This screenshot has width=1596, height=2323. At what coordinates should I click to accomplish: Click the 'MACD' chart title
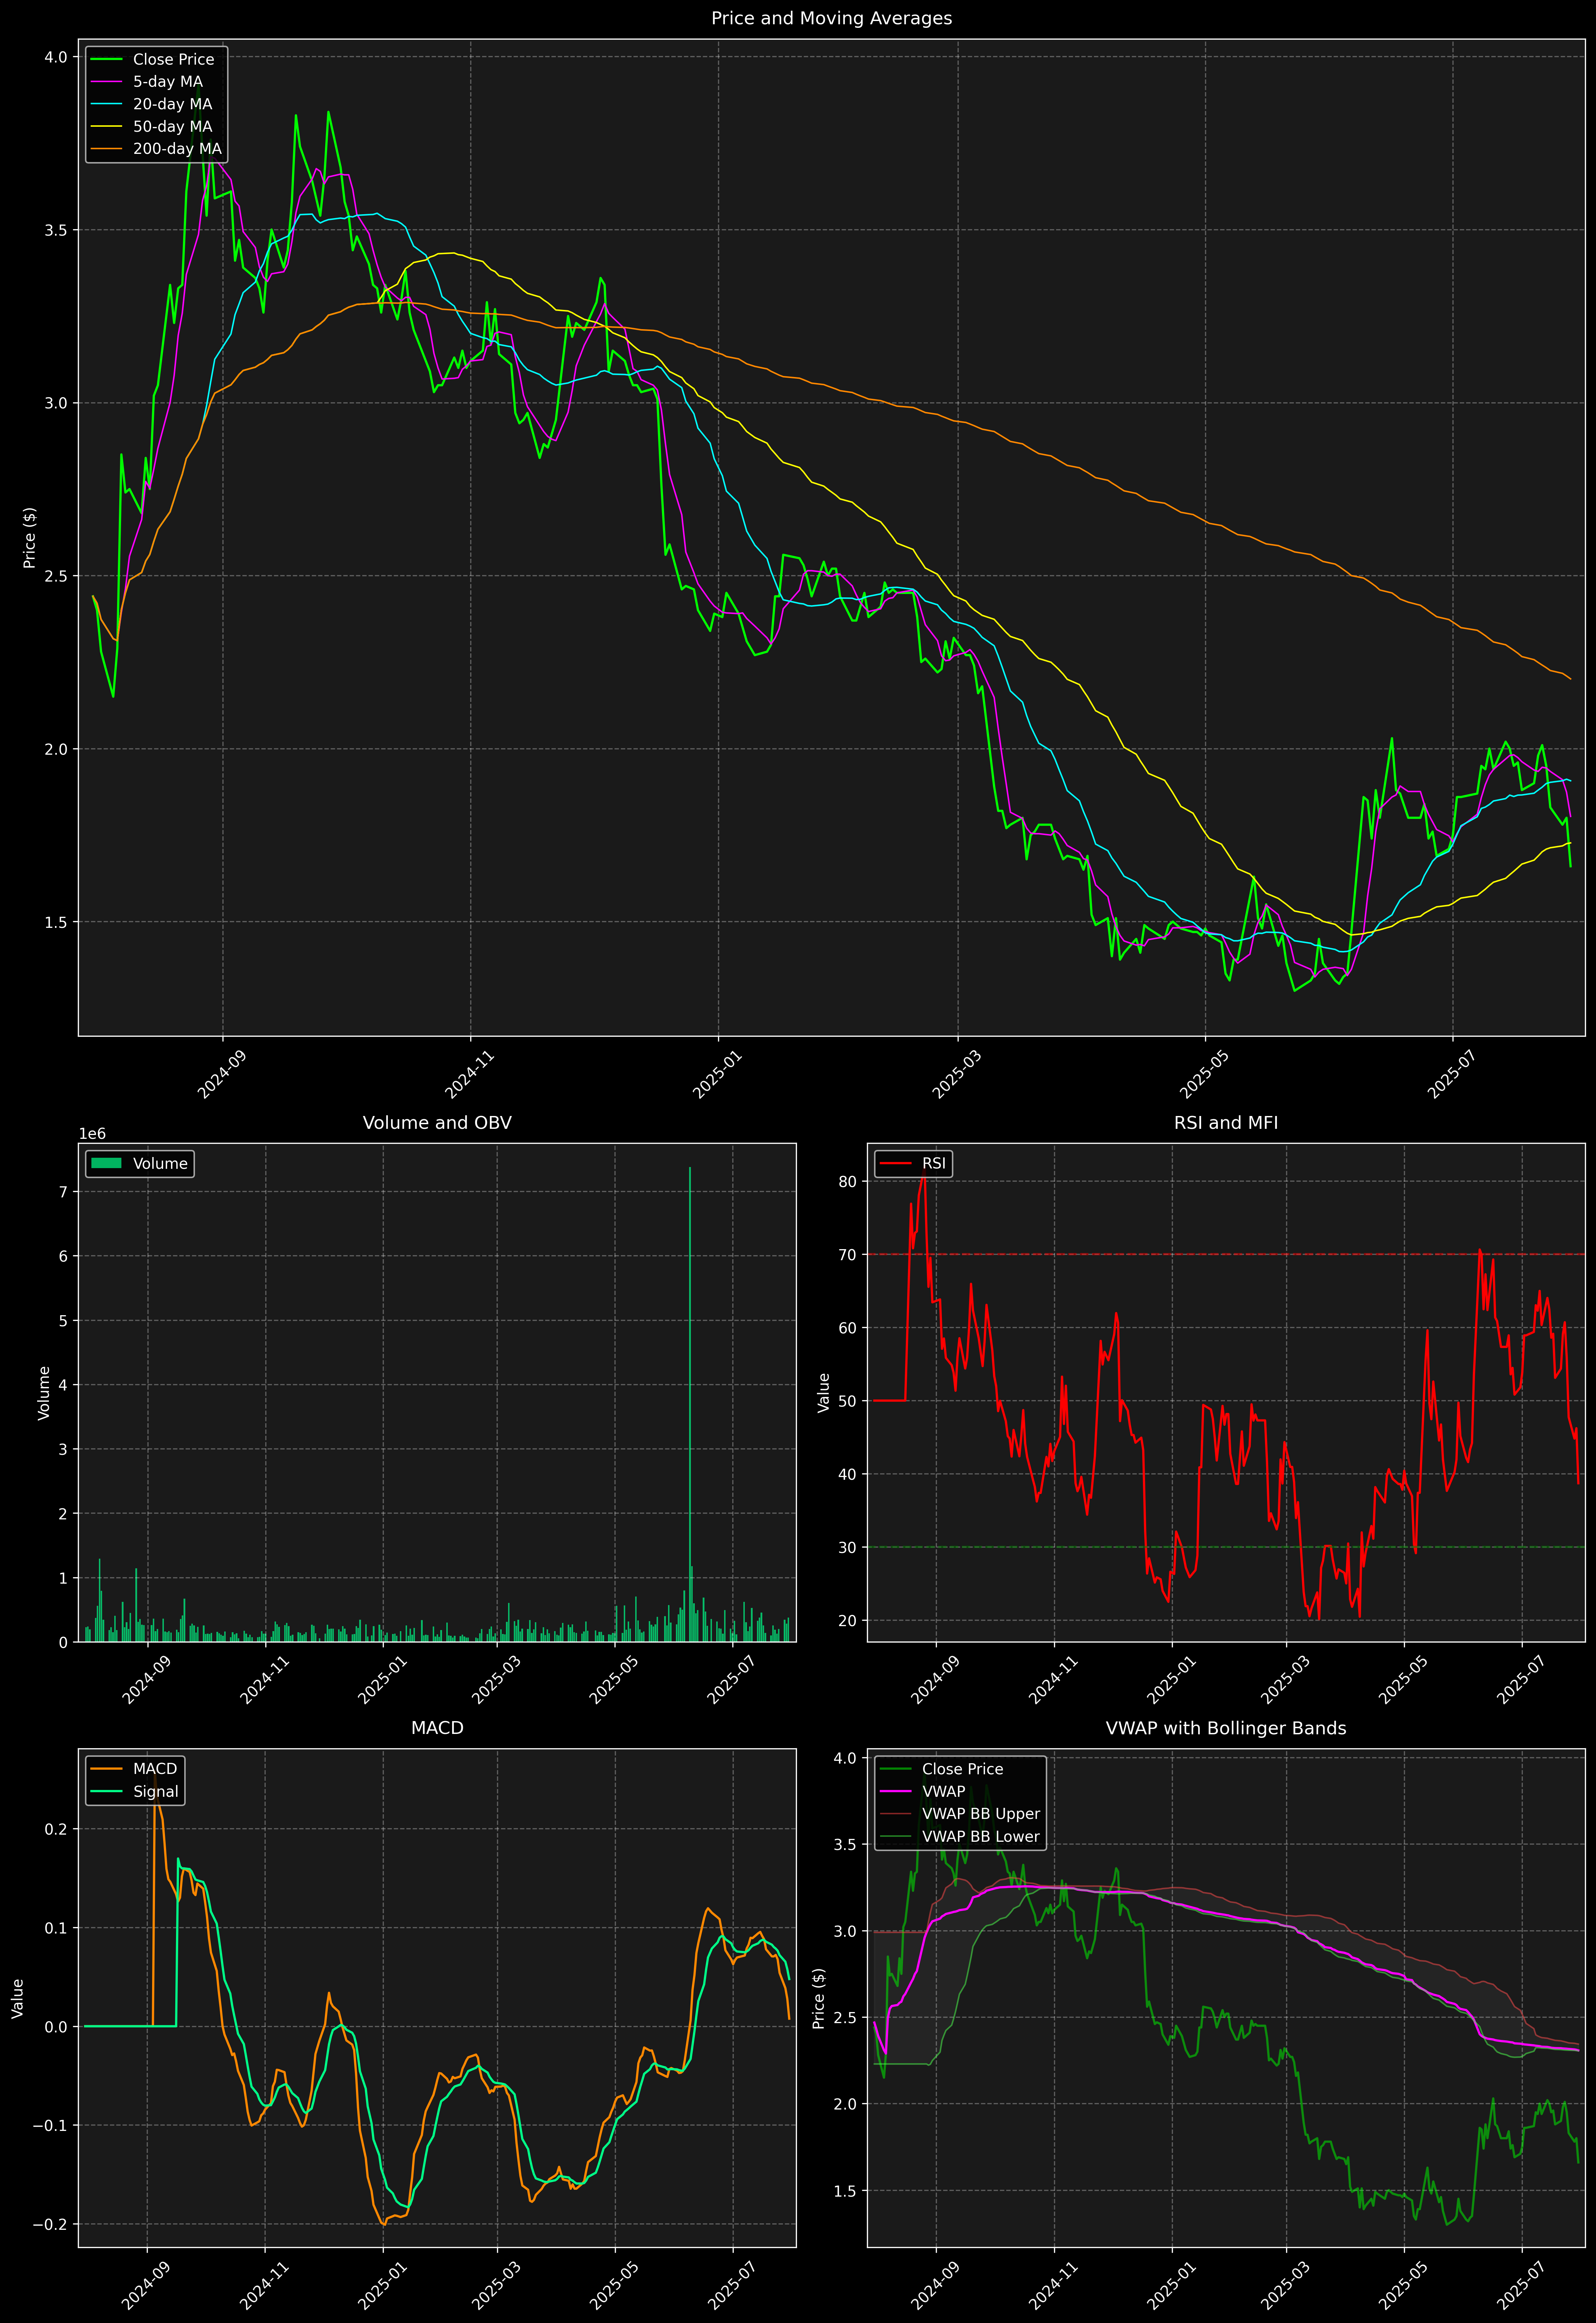coord(437,1728)
